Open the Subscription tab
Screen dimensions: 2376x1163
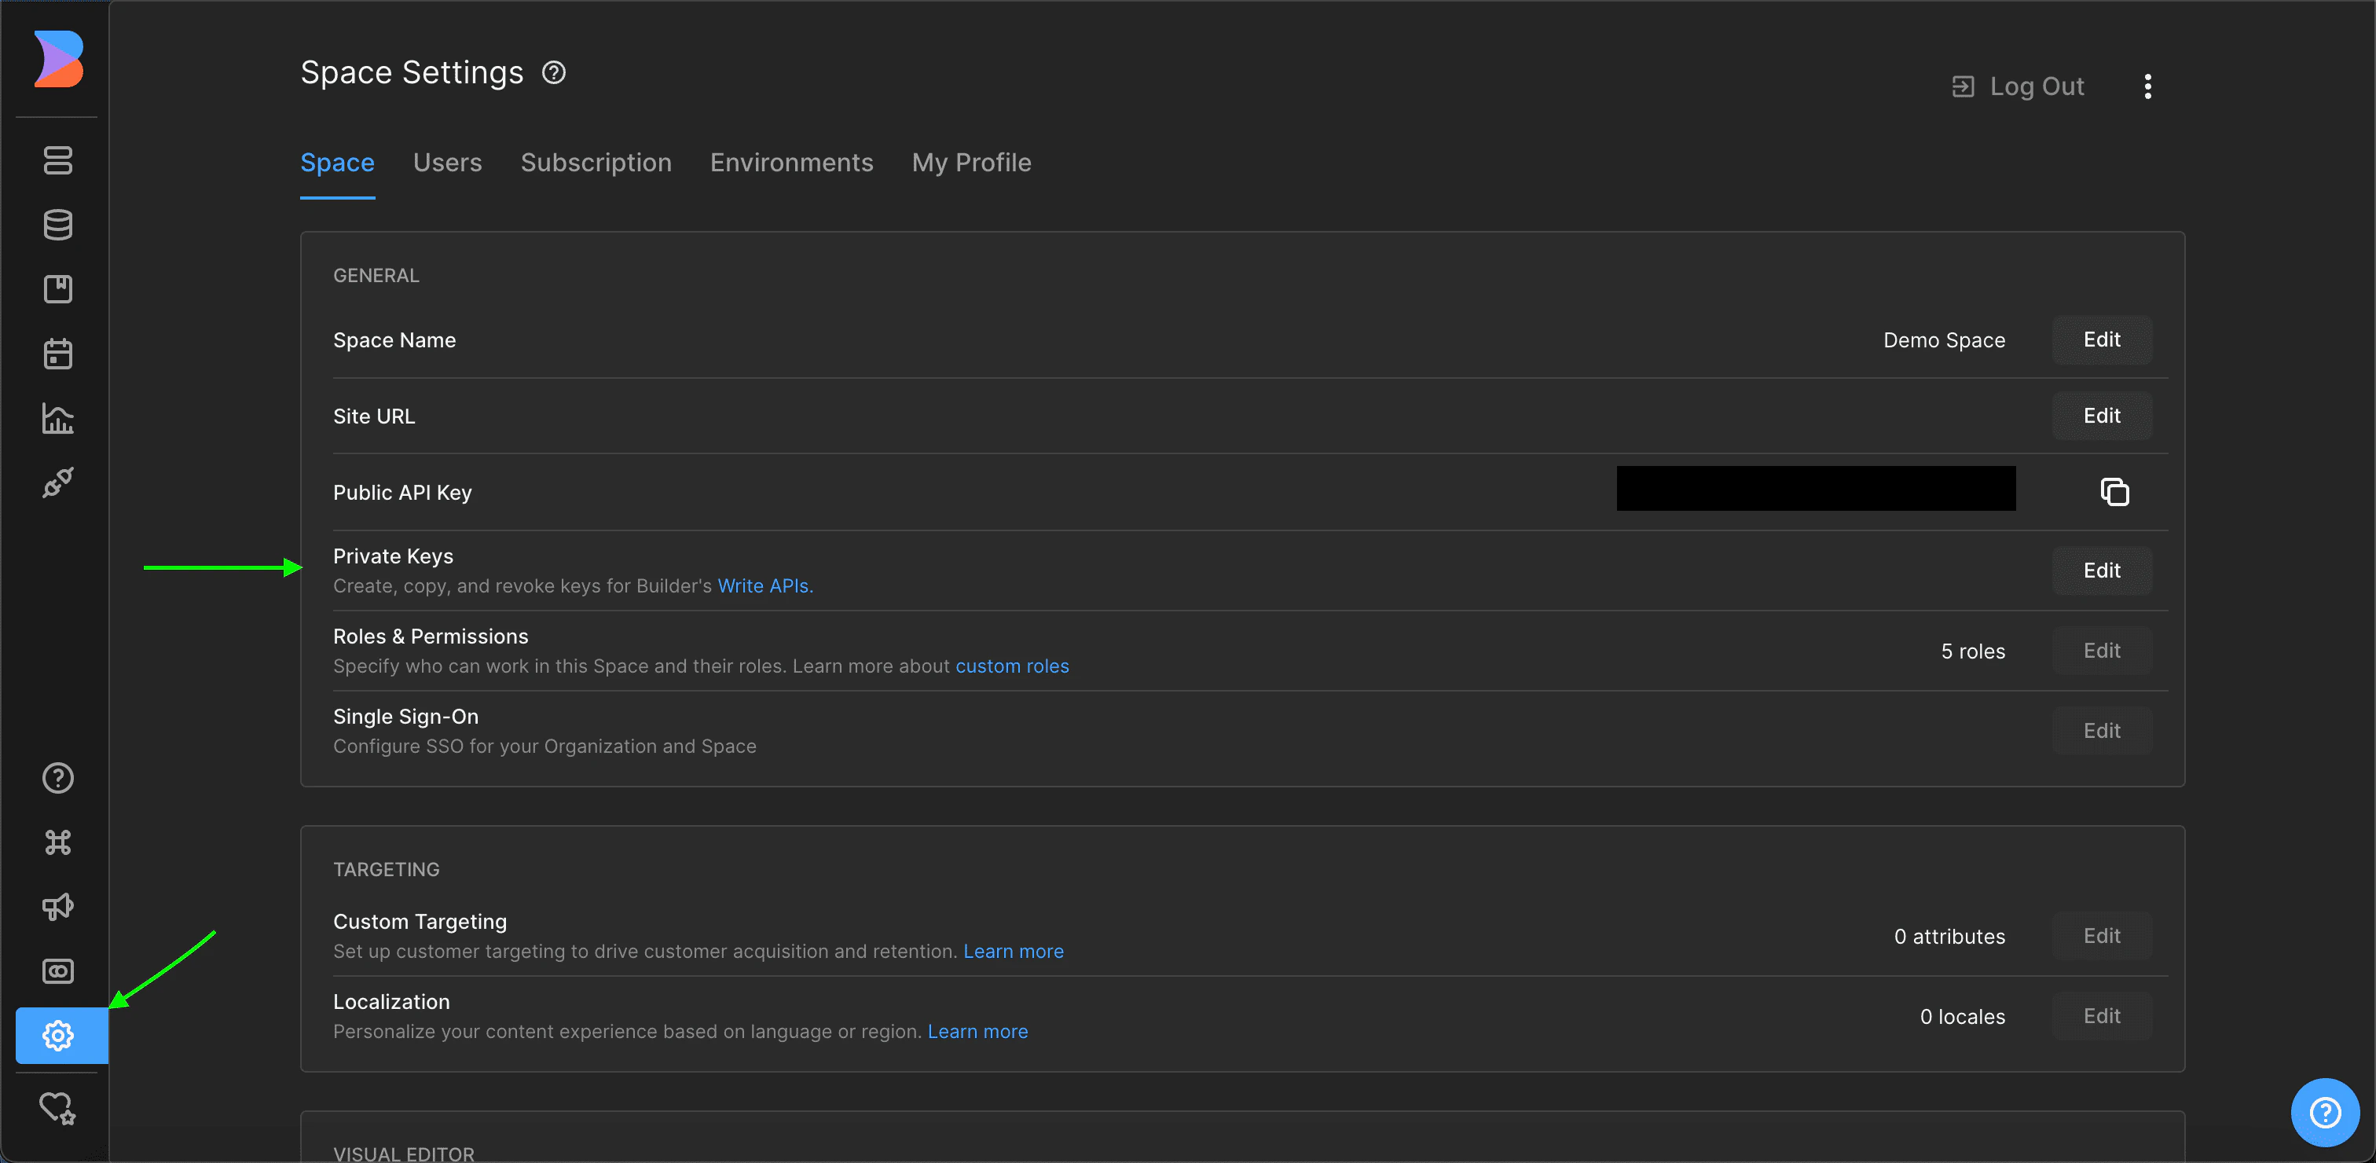click(596, 163)
